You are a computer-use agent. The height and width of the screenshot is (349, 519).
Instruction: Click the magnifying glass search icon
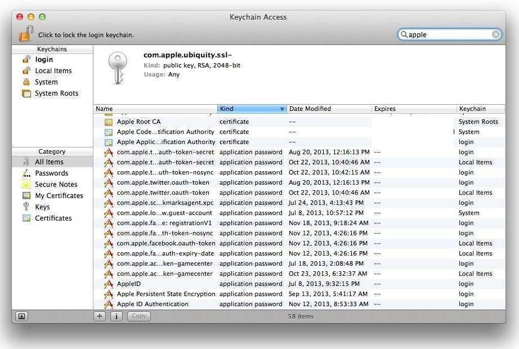(404, 34)
